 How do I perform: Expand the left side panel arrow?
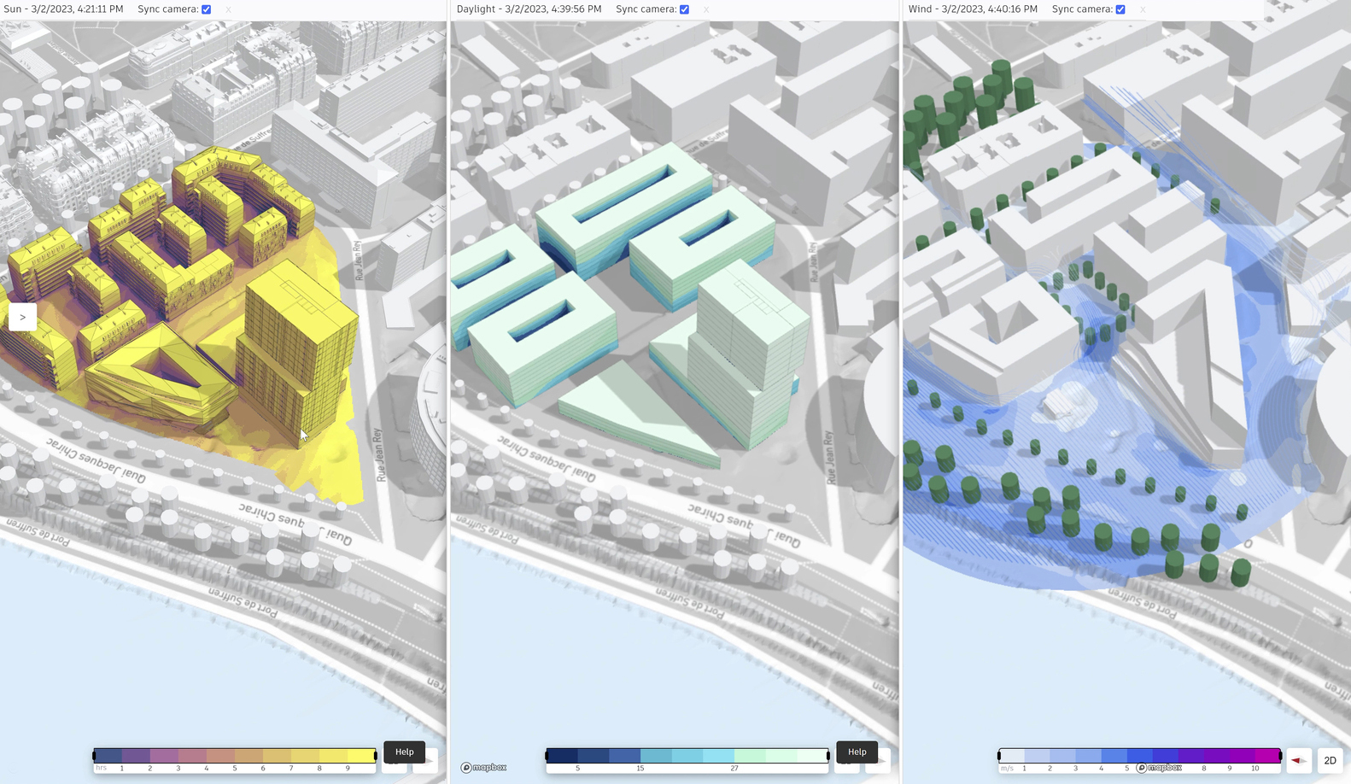22,317
